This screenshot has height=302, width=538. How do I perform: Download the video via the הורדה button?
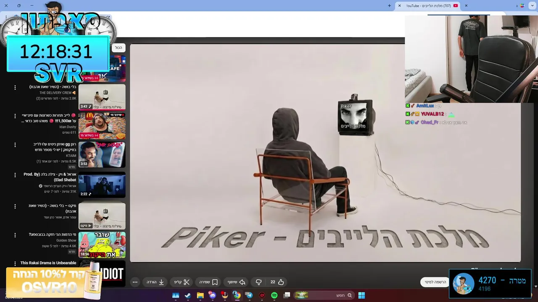(x=156, y=282)
